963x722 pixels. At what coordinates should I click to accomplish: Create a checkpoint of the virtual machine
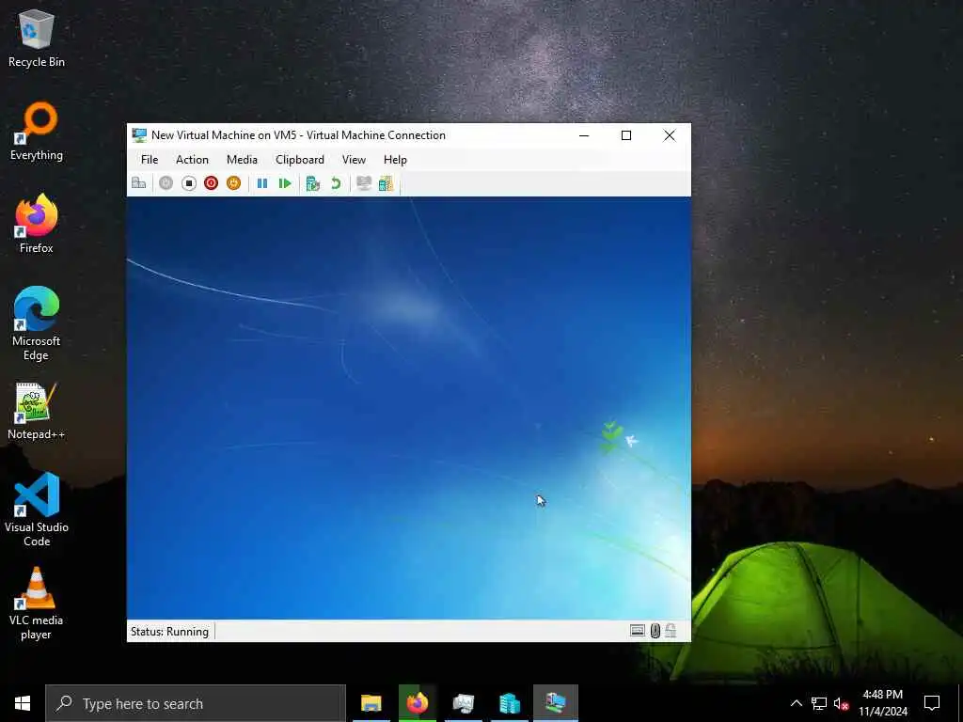click(313, 183)
